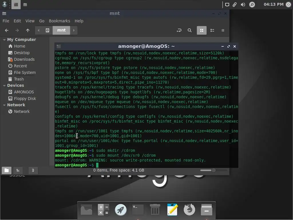Select the Floppy Disk device
293x220 pixels.
[25, 99]
